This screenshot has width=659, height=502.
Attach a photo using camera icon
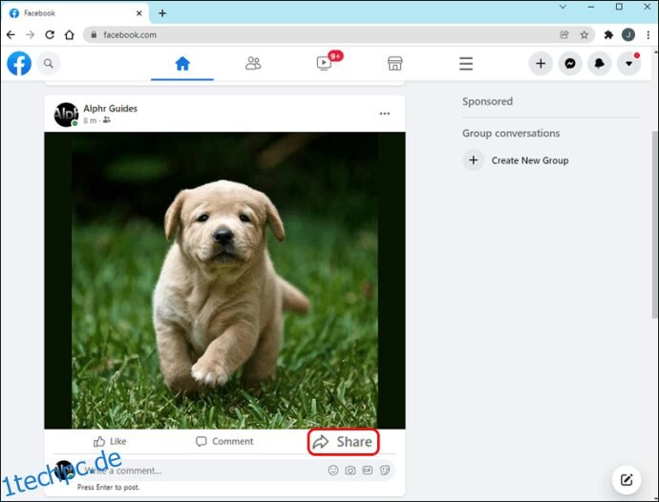[x=351, y=471]
